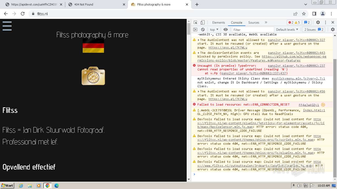The height and width of the screenshot is (189, 337).
Task: Expand the tab search dropdown
Action: click(x=306, y=4)
